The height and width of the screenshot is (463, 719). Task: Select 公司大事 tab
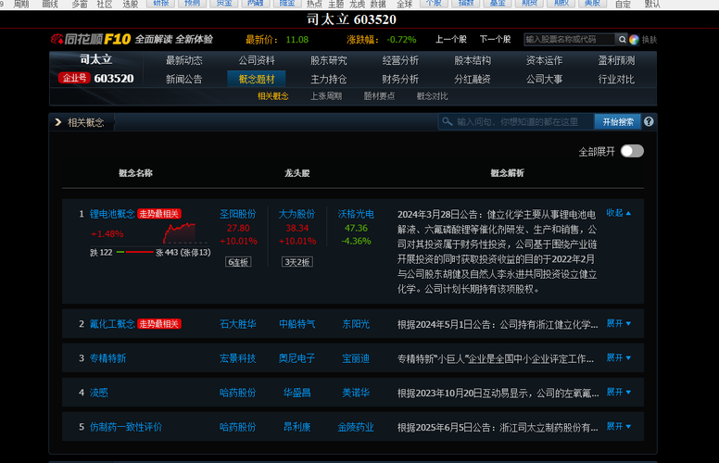(544, 80)
